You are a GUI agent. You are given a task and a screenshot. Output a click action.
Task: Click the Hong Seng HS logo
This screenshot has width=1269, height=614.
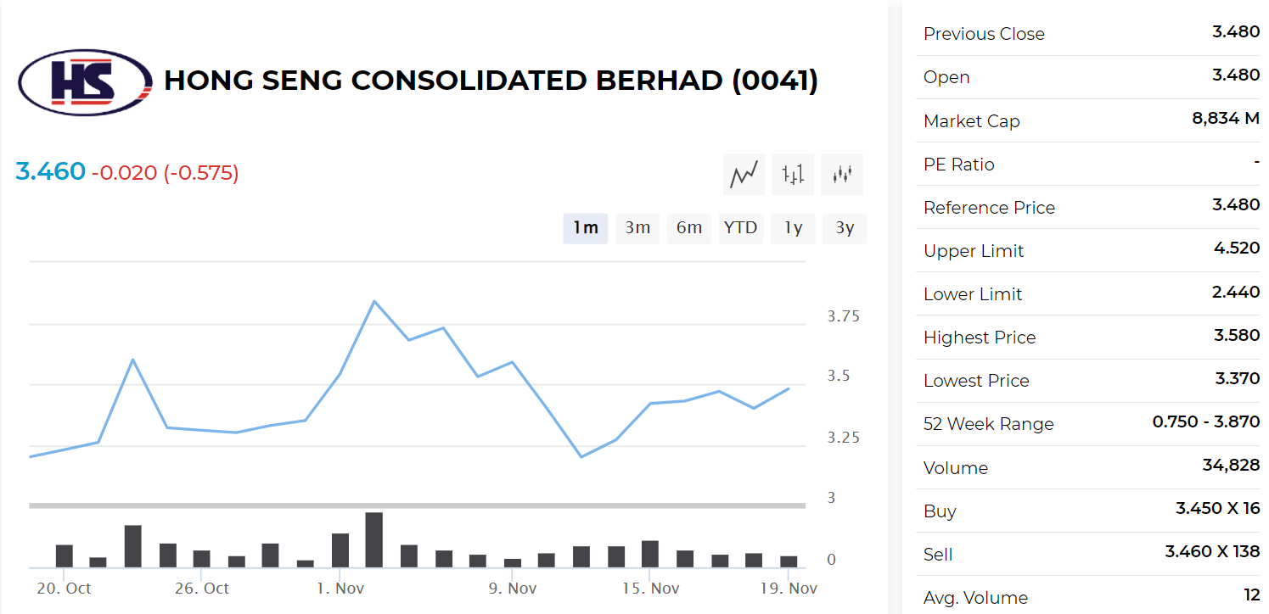(86, 82)
